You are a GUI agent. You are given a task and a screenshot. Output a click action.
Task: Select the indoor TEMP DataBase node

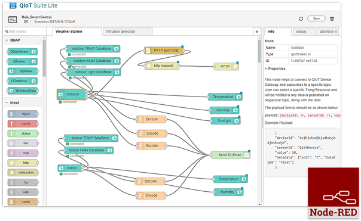(91, 138)
